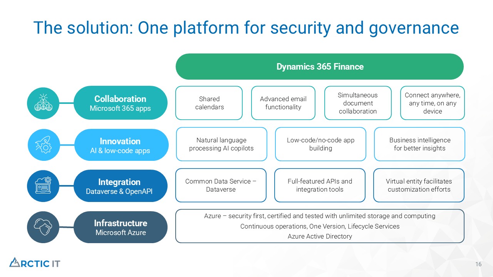
Task: Click the Advanced email functionality box
Action: 283,103
